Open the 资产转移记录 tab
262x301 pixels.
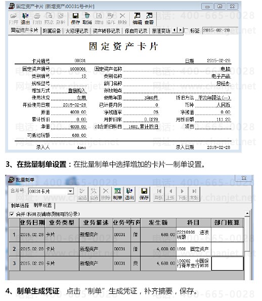pos(106,31)
